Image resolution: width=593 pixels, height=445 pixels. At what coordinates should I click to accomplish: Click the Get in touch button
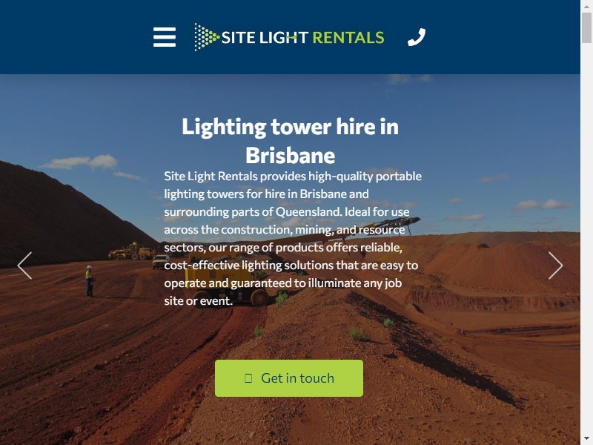pos(289,378)
